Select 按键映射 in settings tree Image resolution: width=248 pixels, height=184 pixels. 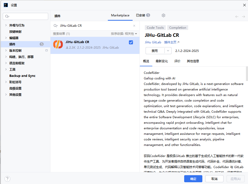[x=15, y=32]
